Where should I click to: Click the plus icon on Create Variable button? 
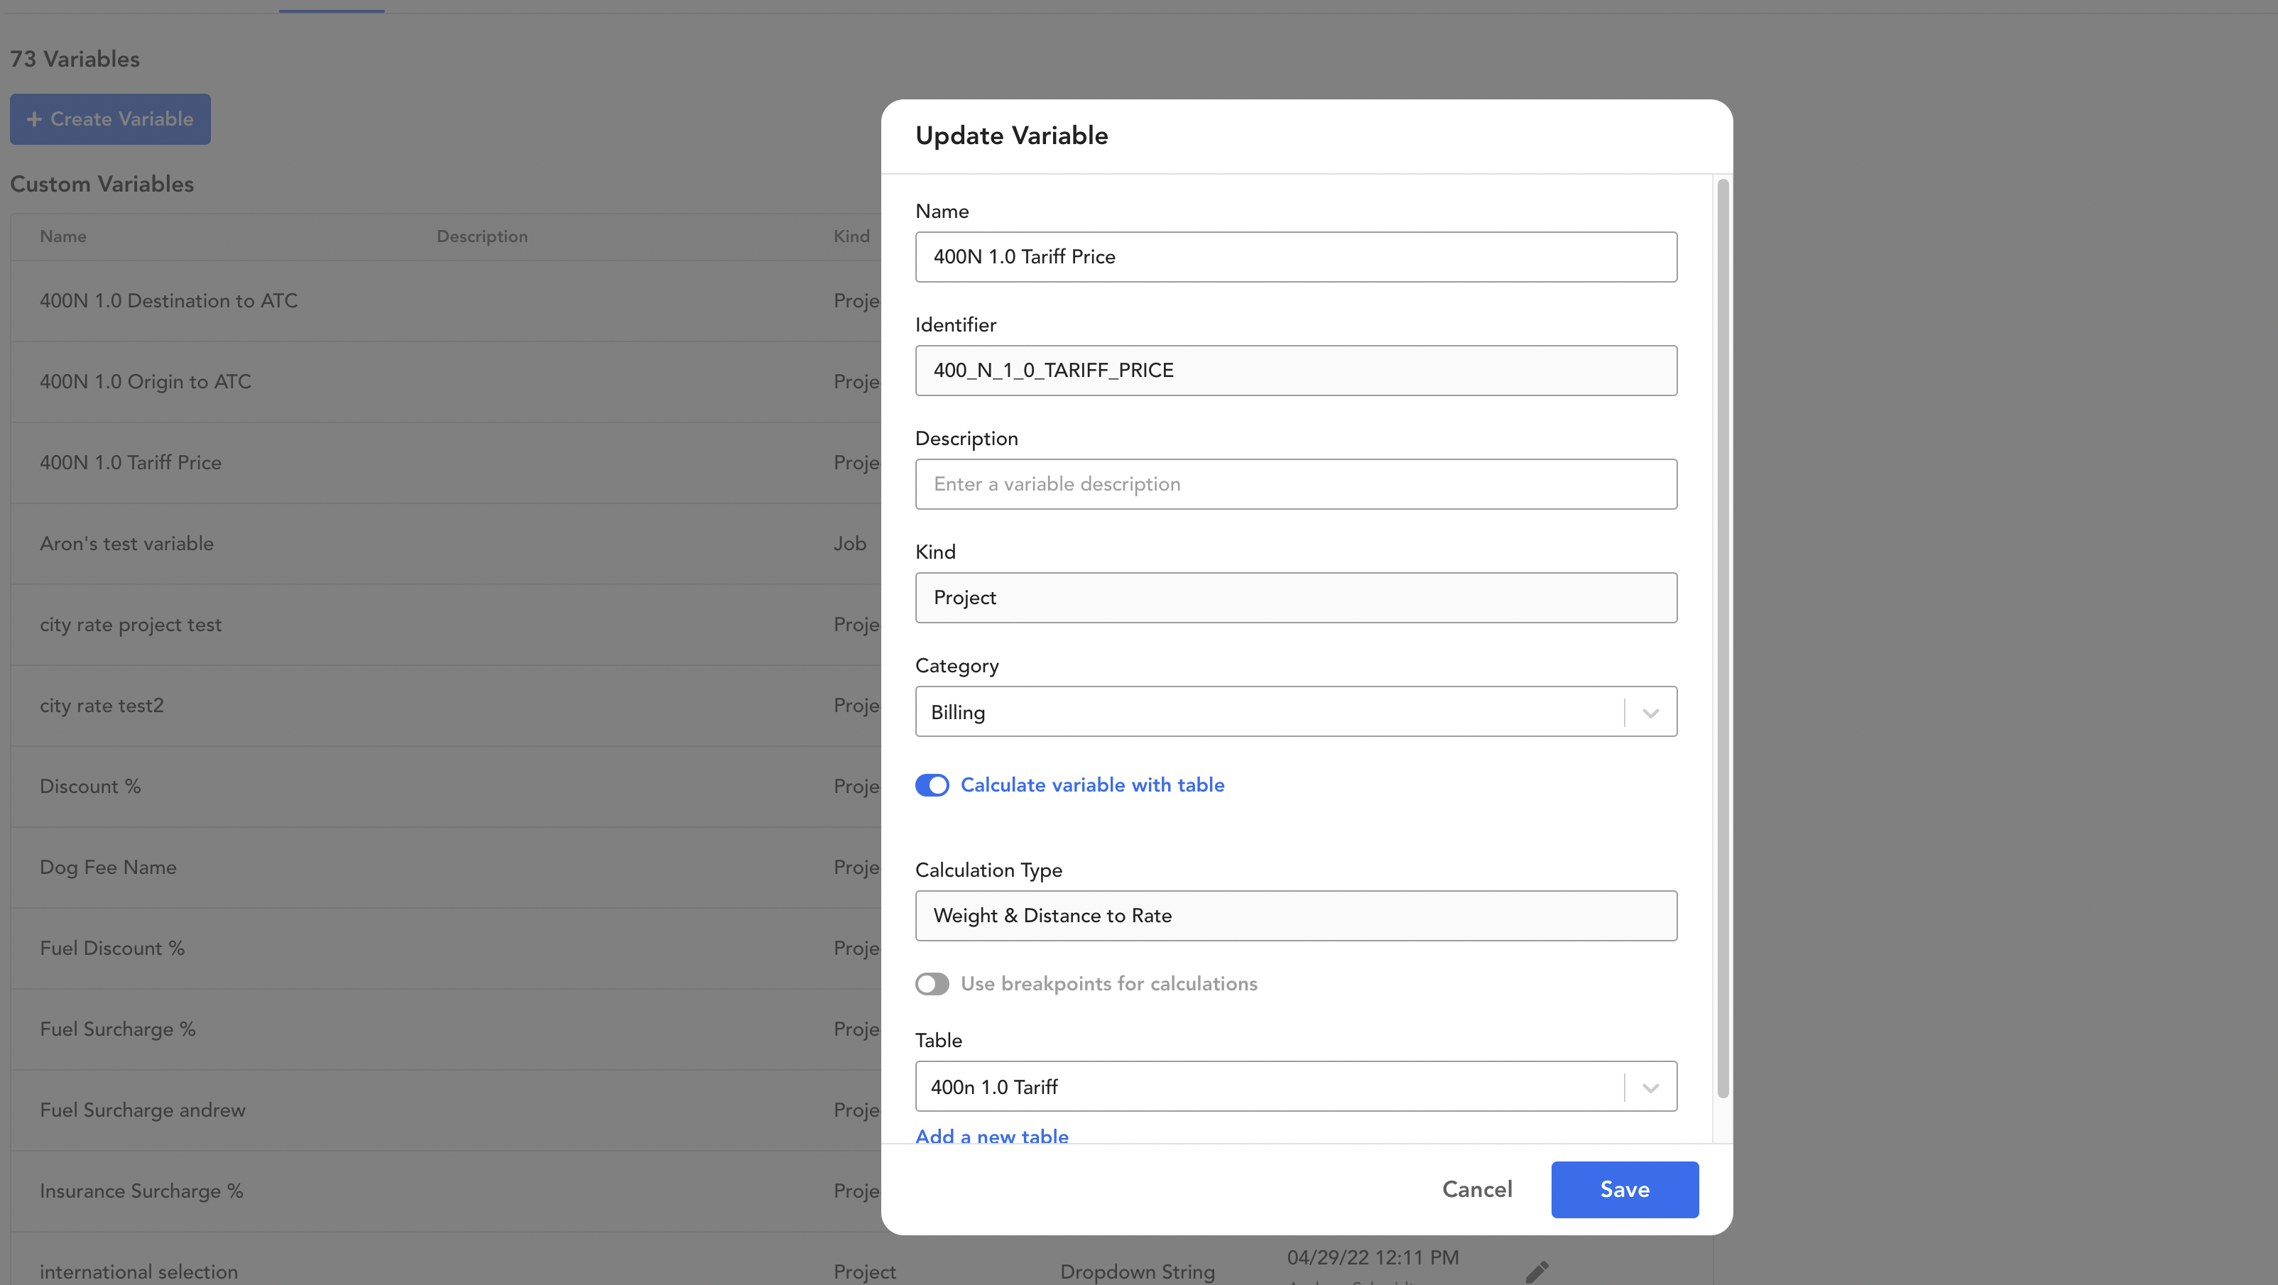click(x=34, y=119)
